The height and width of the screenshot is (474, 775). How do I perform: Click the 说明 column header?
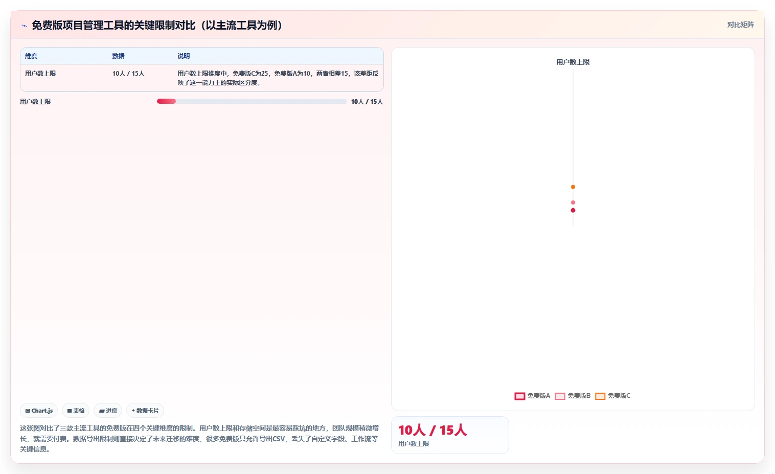click(x=184, y=56)
